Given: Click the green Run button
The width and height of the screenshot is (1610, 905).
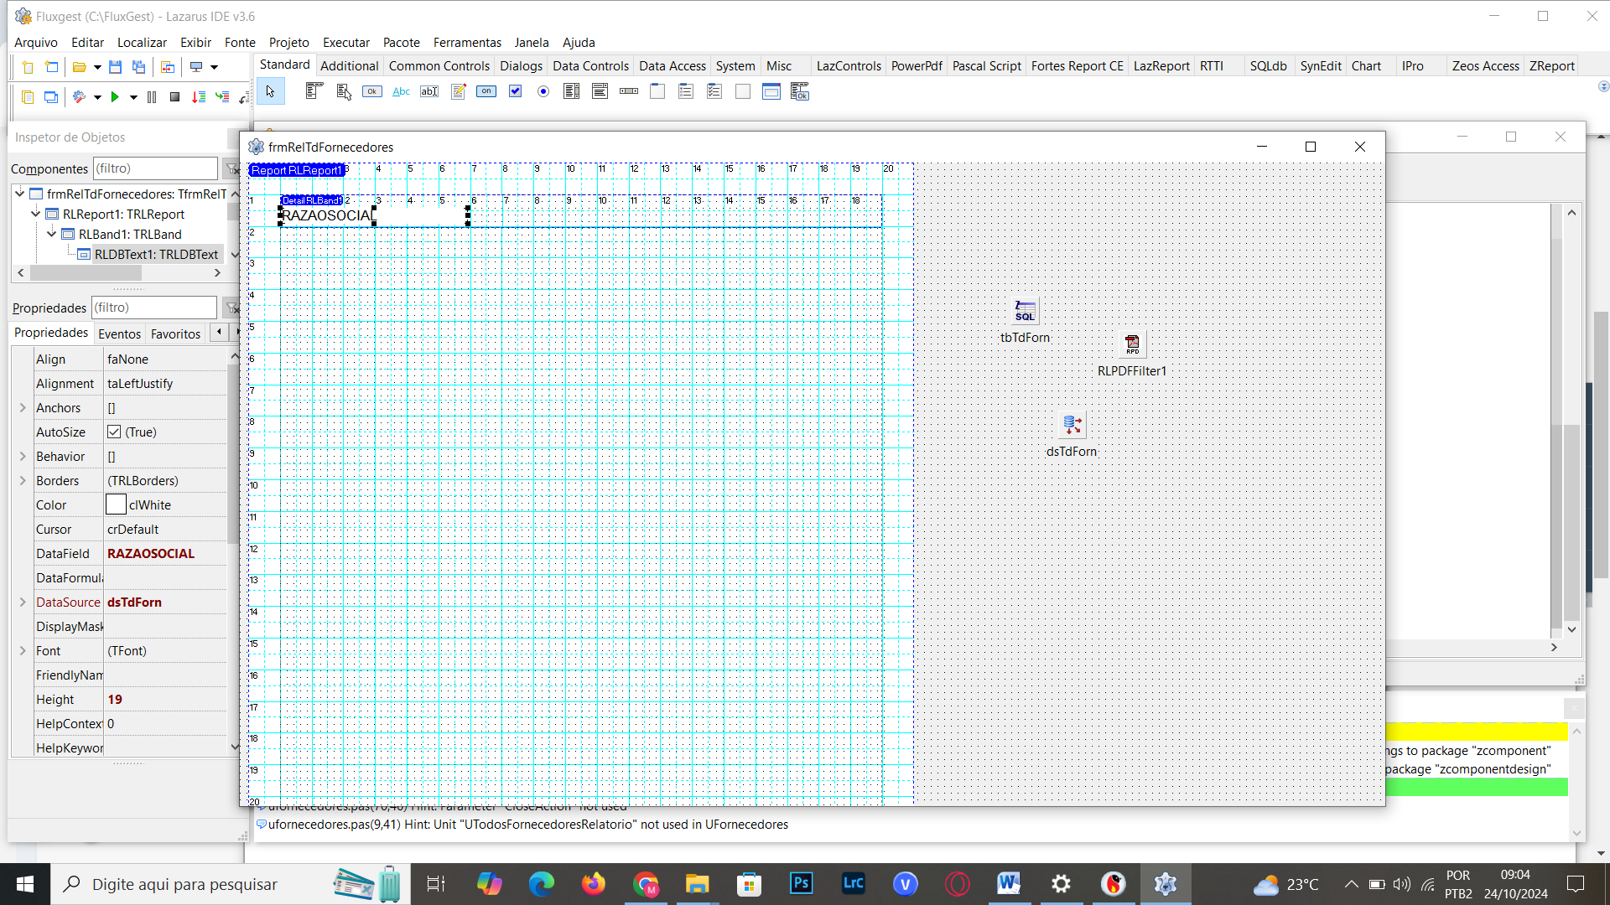Looking at the screenshot, I should coord(115,97).
